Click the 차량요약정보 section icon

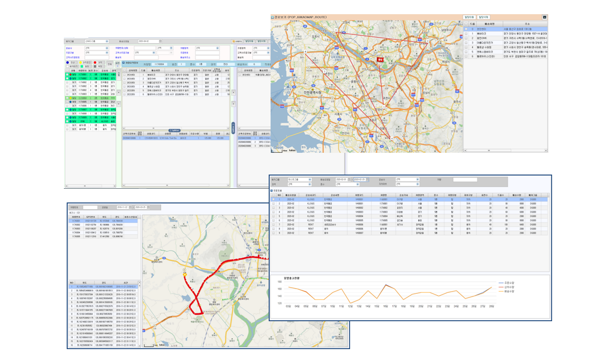point(123,62)
